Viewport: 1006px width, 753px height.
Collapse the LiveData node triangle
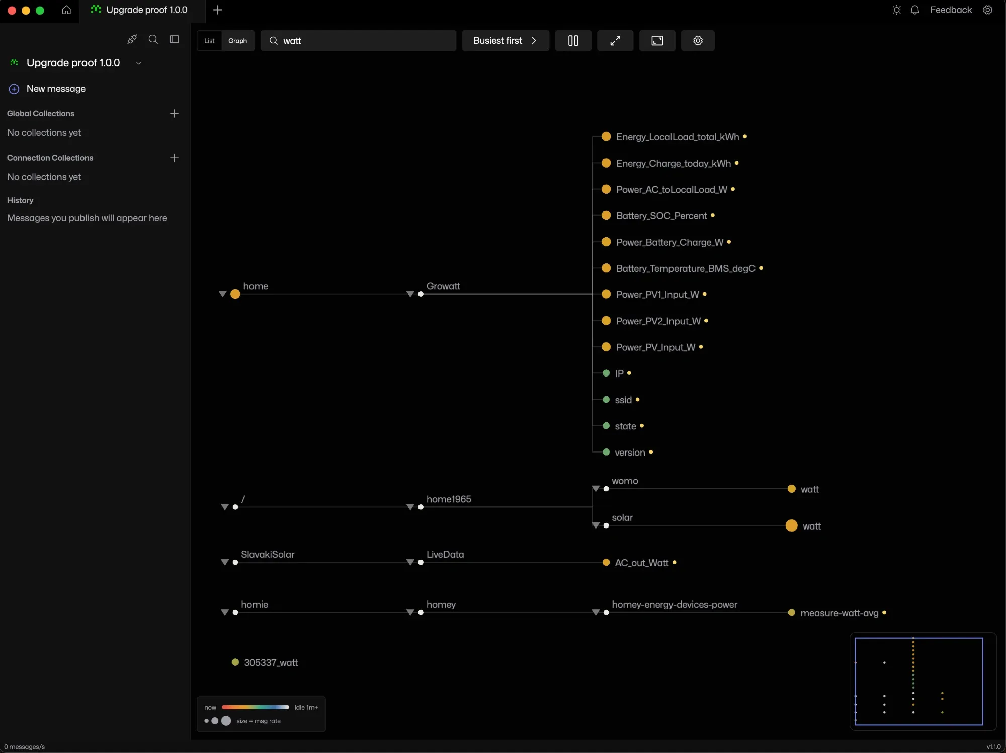point(410,562)
